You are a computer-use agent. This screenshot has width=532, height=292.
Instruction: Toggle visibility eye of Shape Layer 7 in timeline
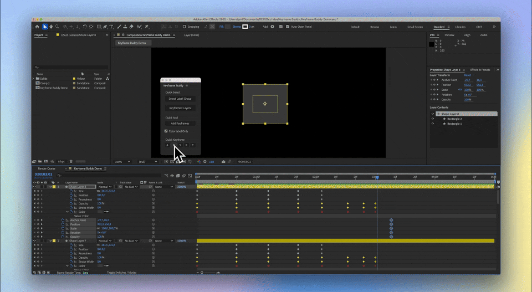(34, 241)
